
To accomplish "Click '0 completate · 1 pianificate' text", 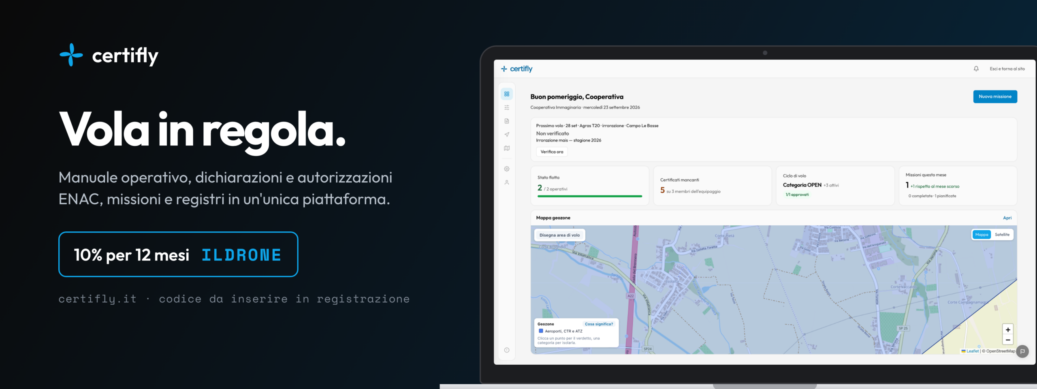I will (x=932, y=196).
